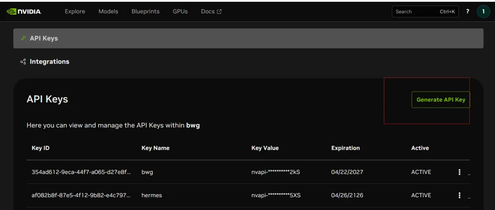Open the Docs external link
Image resolution: width=495 pixels, height=210 pixels.
coord(211,11)
